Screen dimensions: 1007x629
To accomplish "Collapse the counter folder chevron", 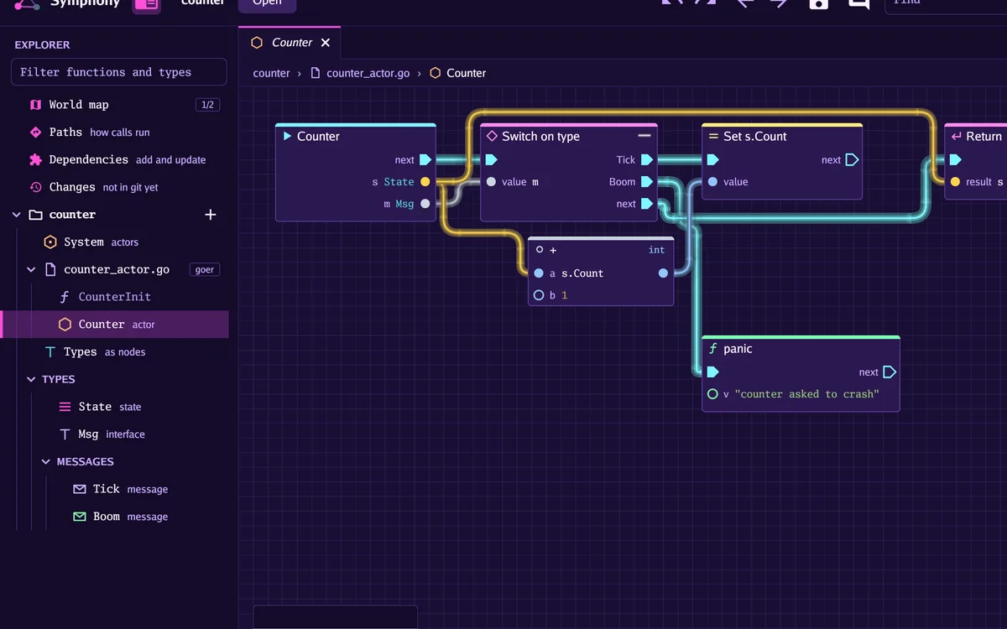I will pyautogui.click(x=16, y=215).
